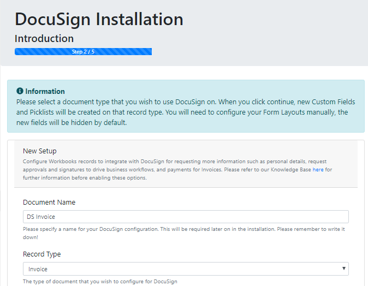Click the 'down!' help text line

(x=31, y=237)
